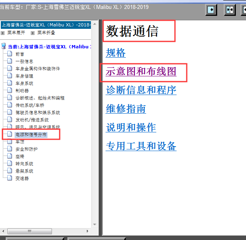246x240 pixels.
Task: Select the 一般信息 tree item
Action: pos(24,61)
